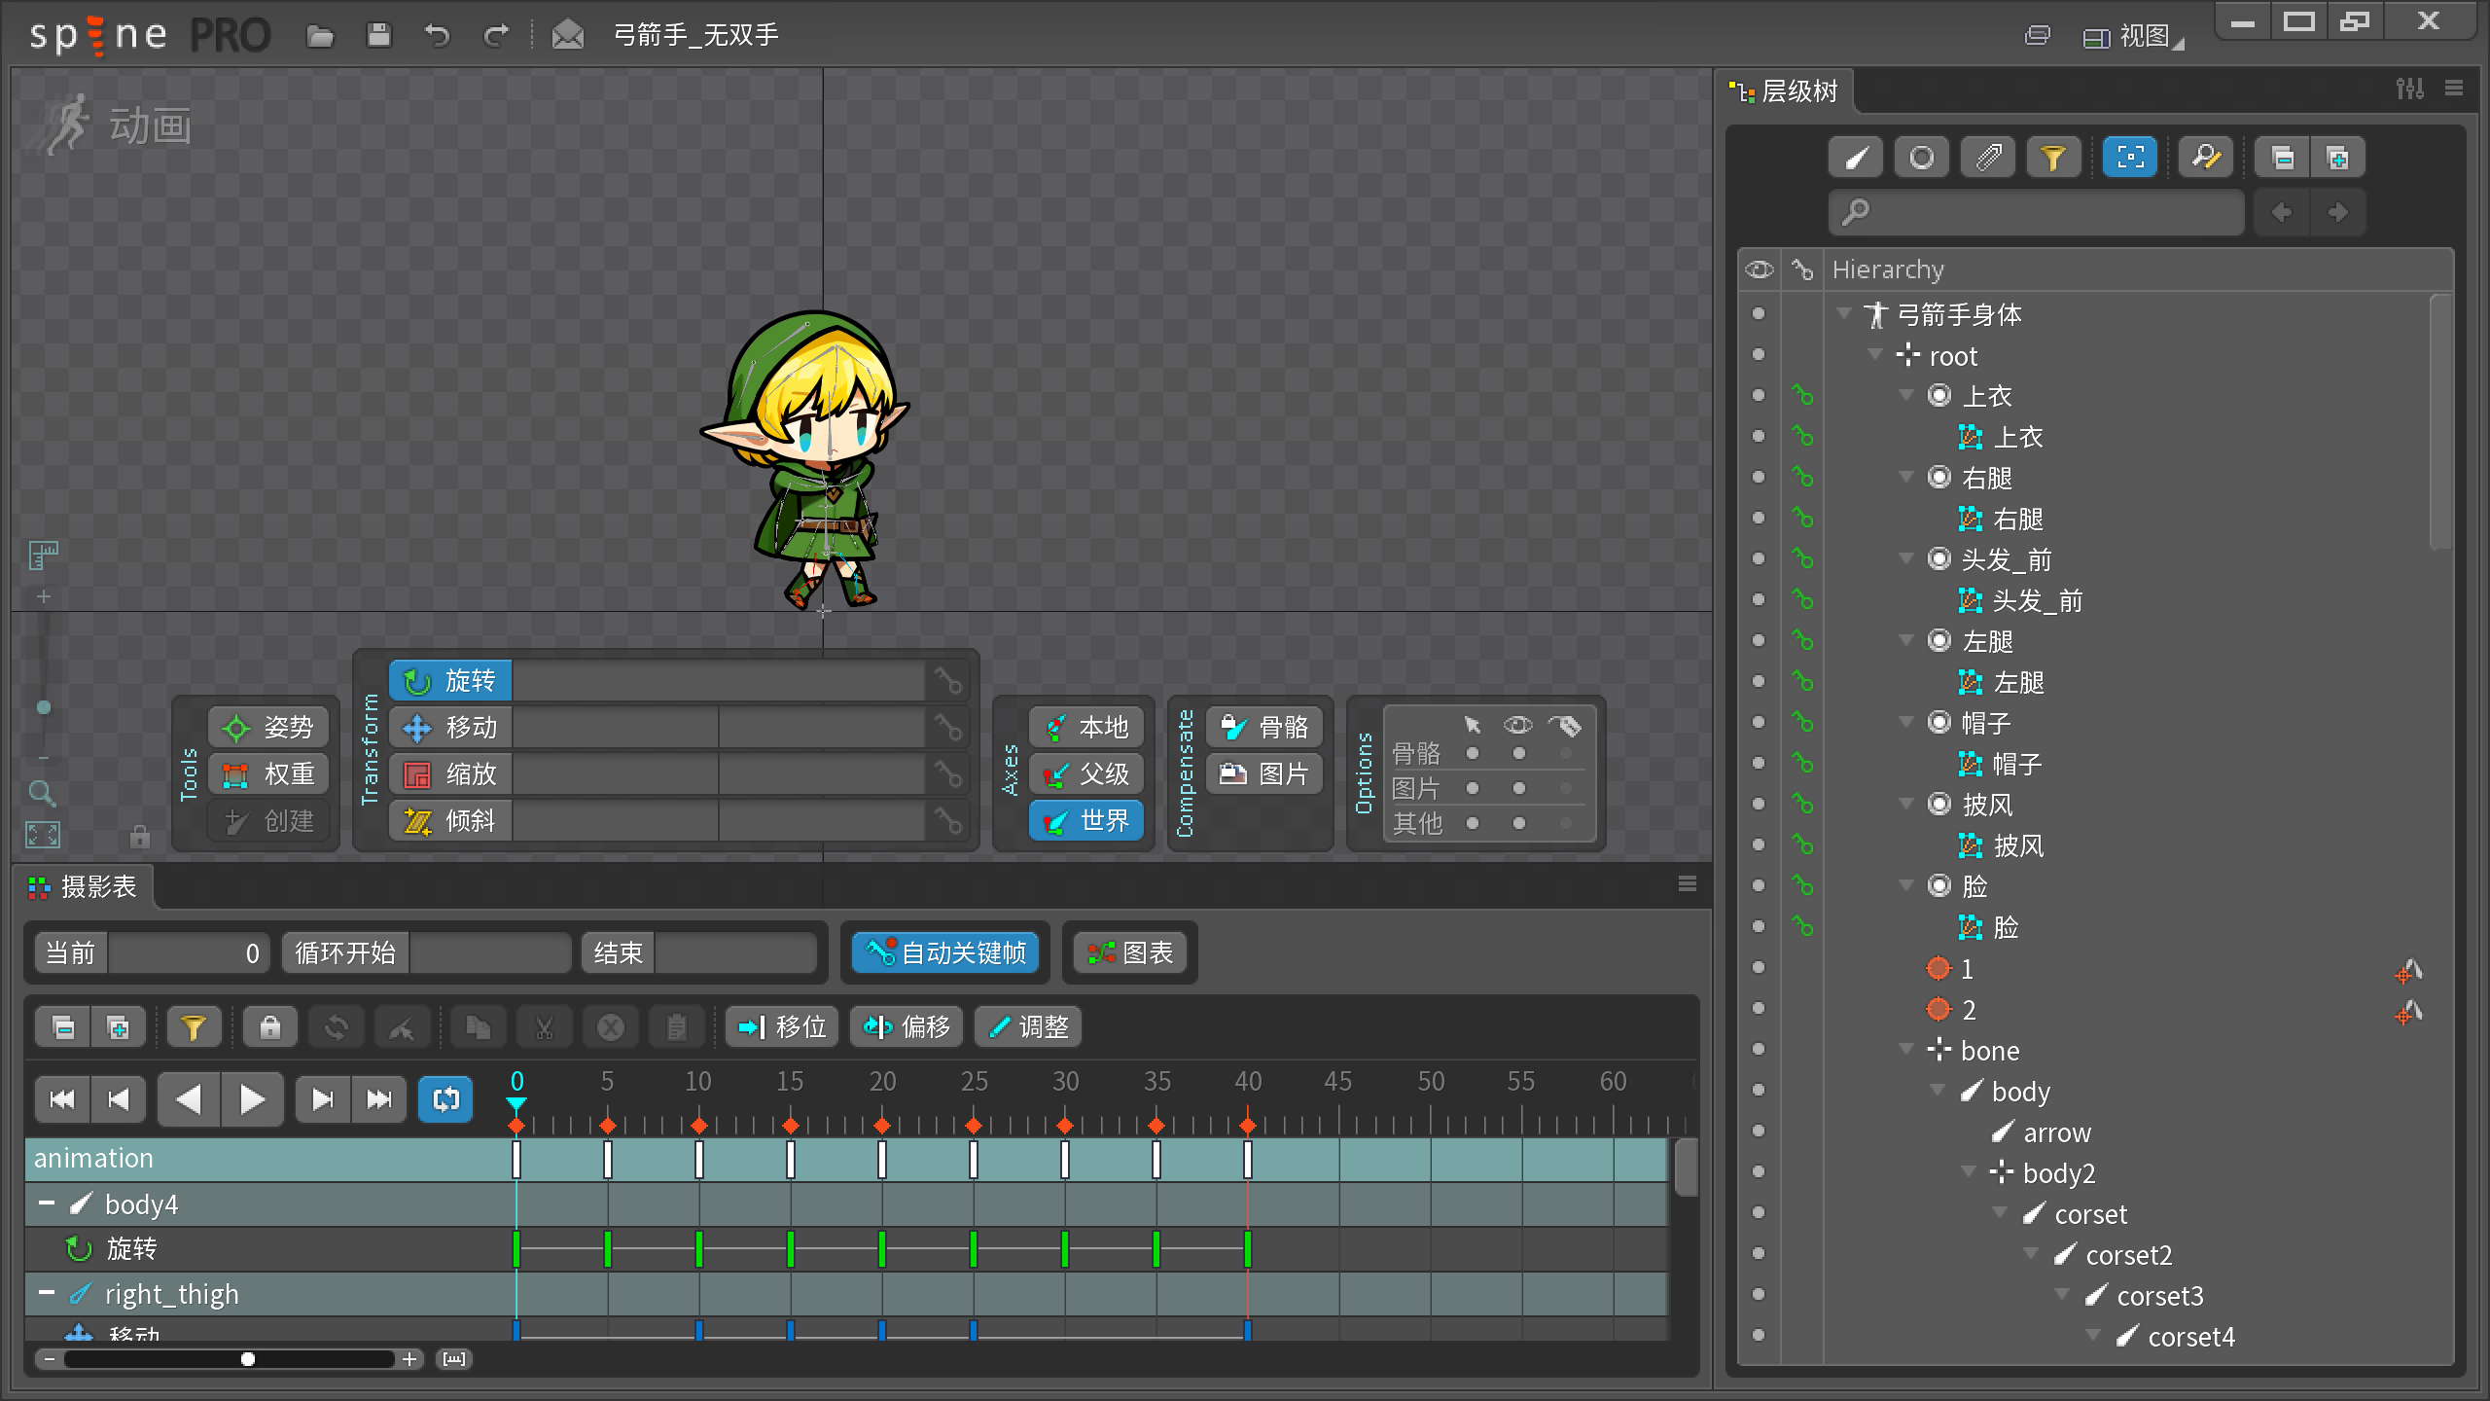
Task: Lock the dopesheet rows
Action: coord(270,1027)
